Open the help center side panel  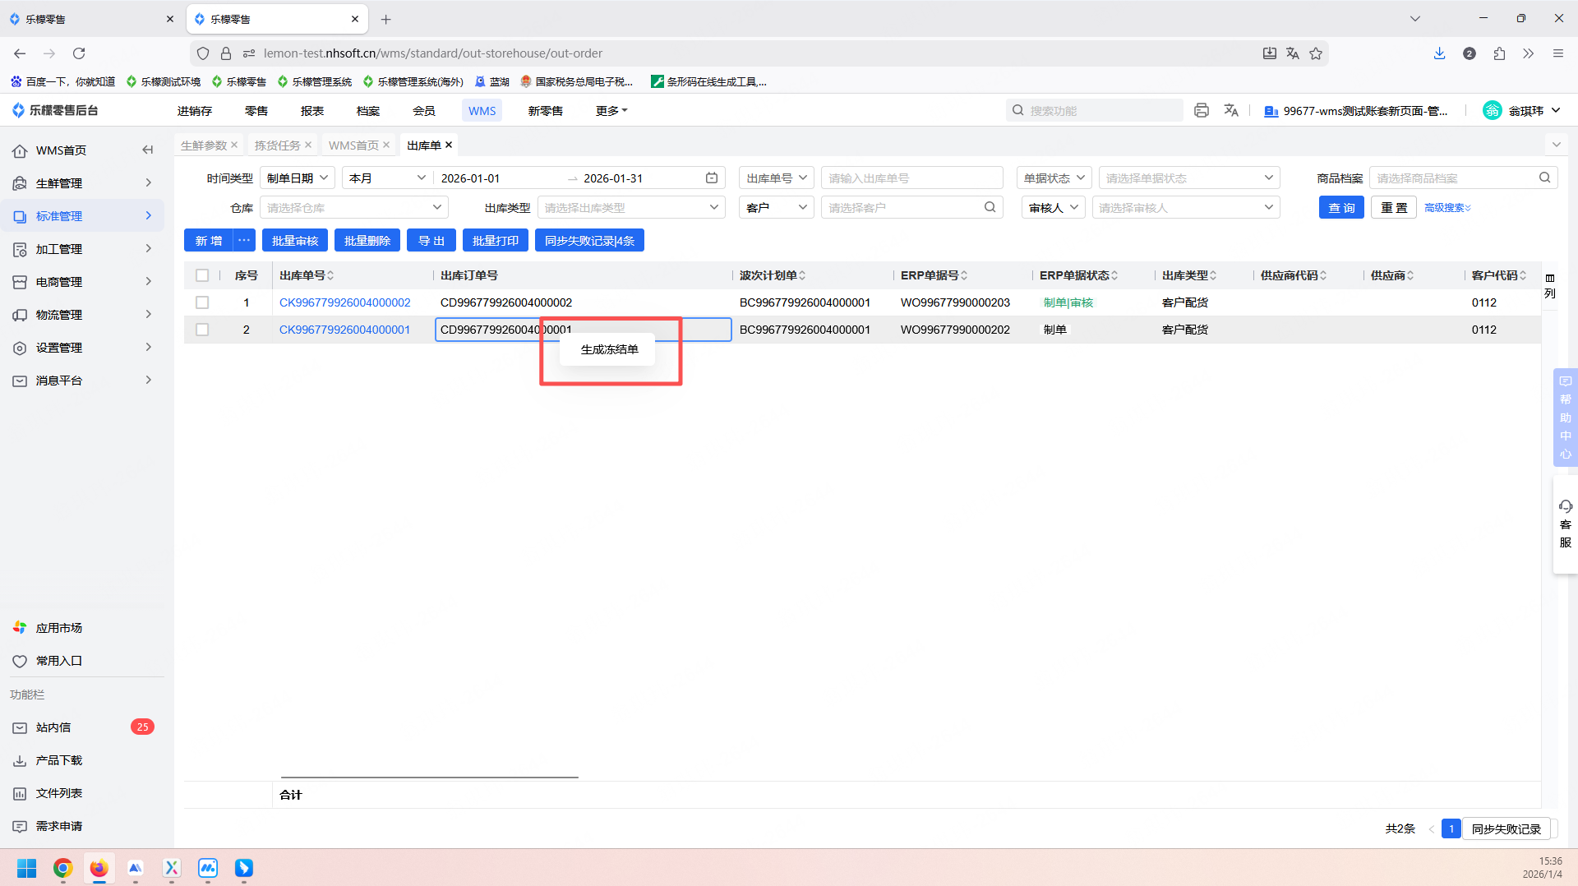click(x=1566, y=418)
